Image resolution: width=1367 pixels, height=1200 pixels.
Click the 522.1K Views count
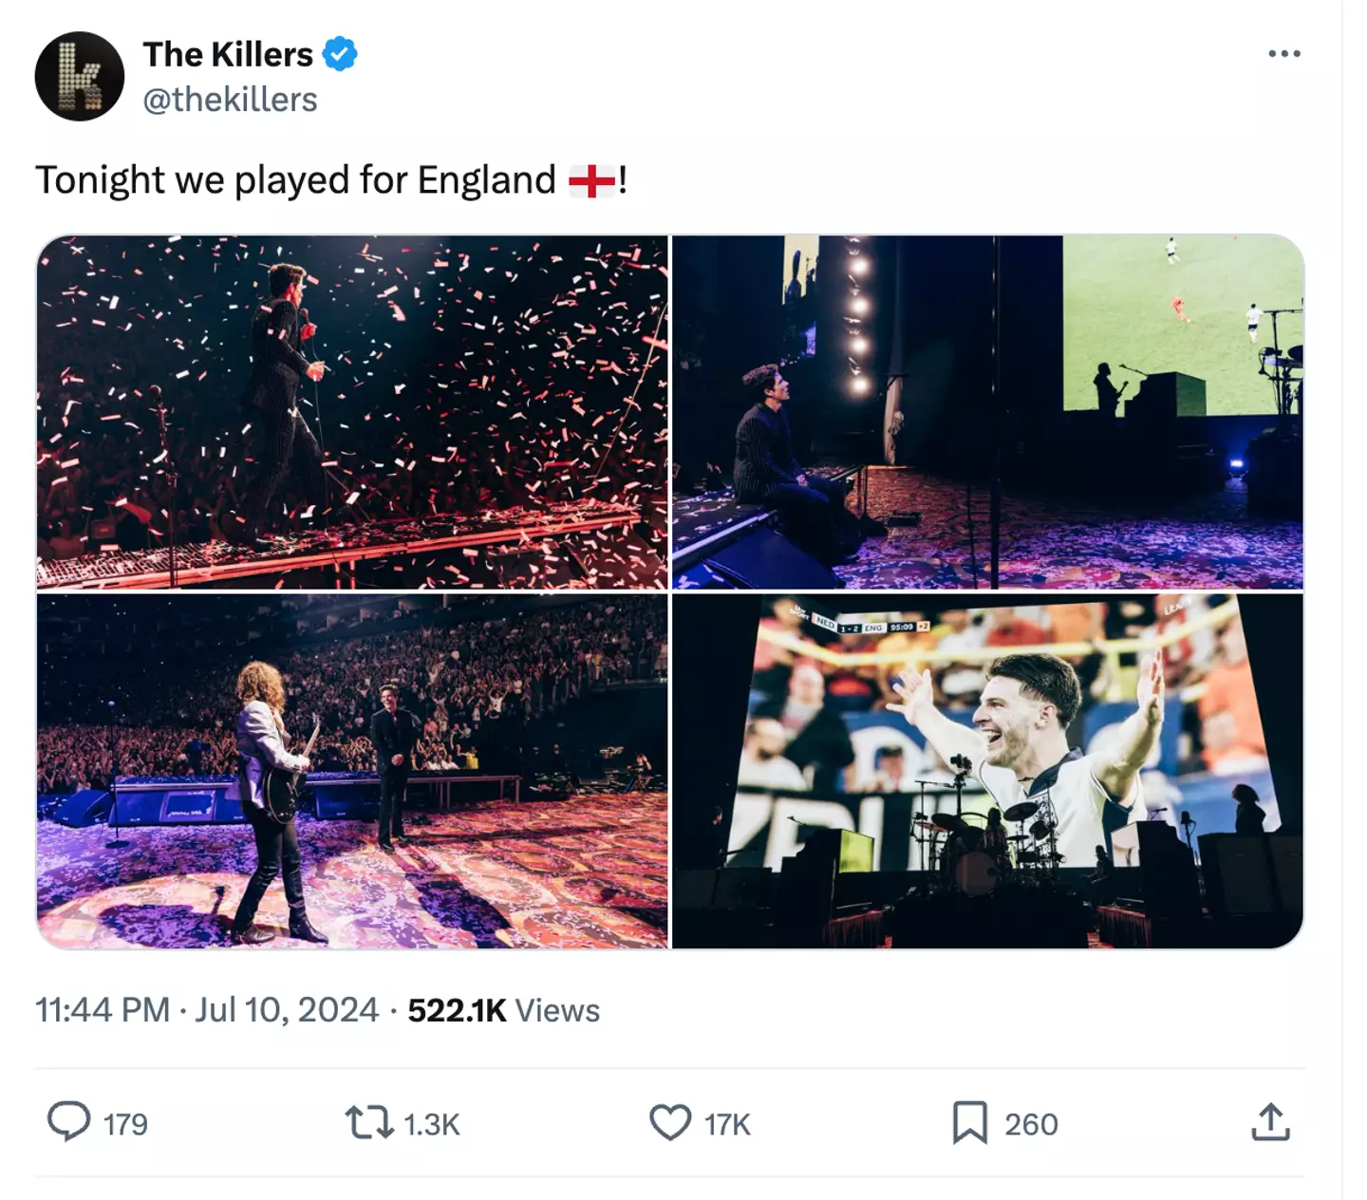tap(503, 1010)
